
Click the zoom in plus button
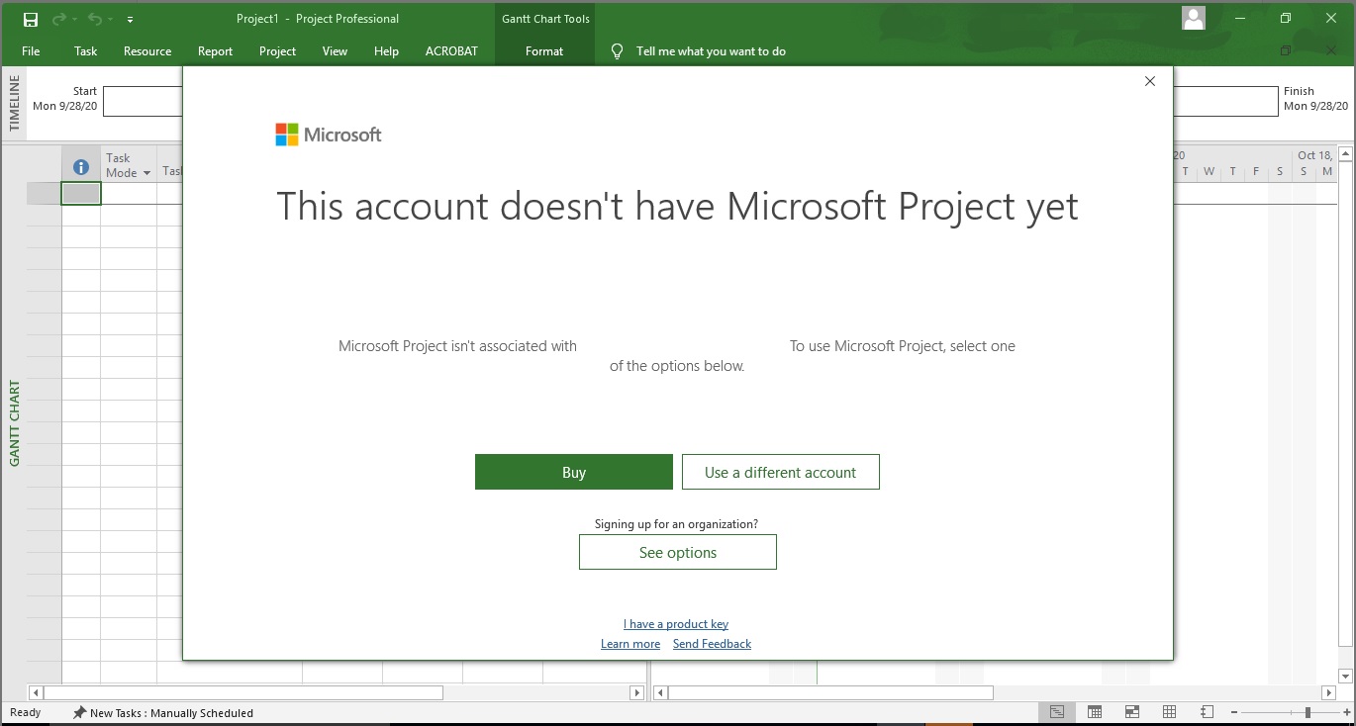[1345, 712]
